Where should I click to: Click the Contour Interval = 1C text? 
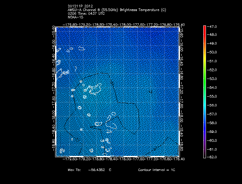point(156,170)
